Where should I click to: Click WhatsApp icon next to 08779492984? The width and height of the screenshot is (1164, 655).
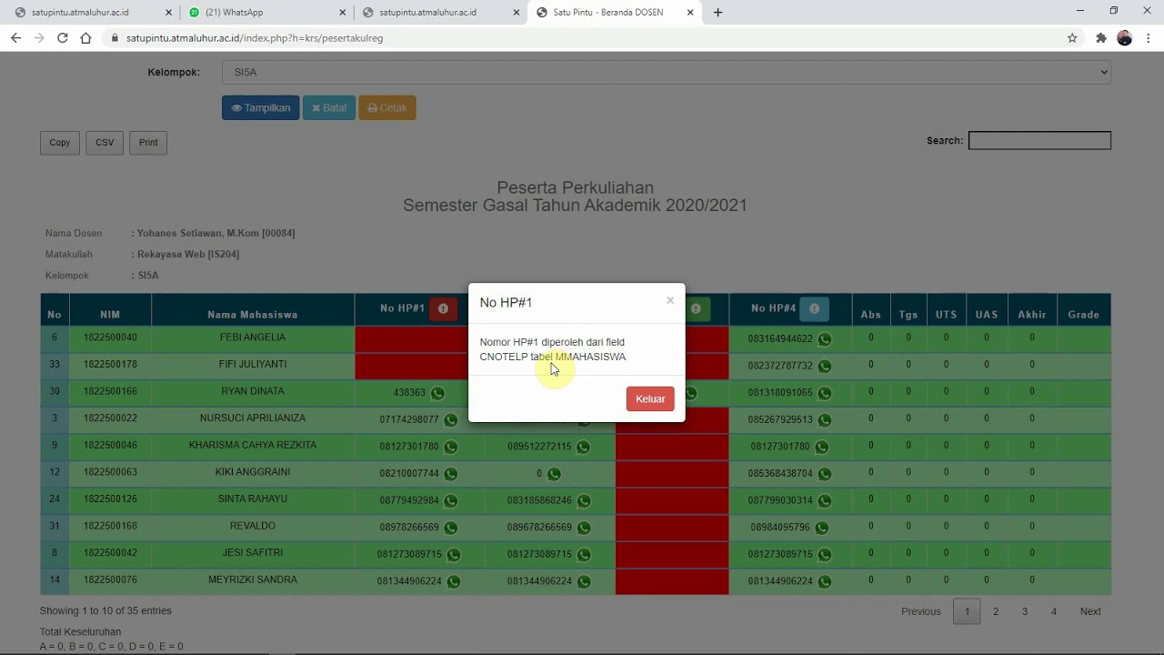450,501
